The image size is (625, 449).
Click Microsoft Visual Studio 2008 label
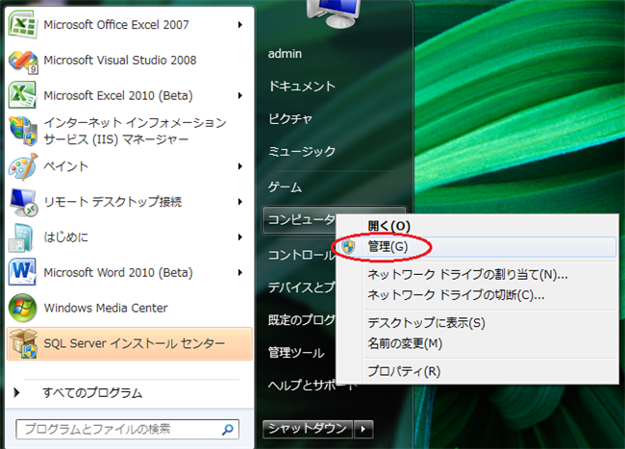[x=120, y=61]
